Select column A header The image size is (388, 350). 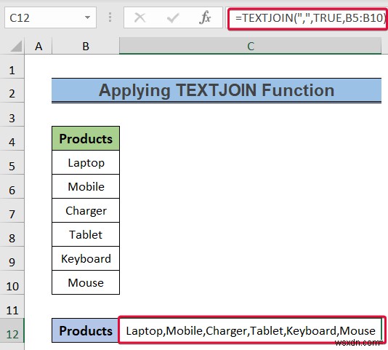pyautogui.click(x=39, y=46)
